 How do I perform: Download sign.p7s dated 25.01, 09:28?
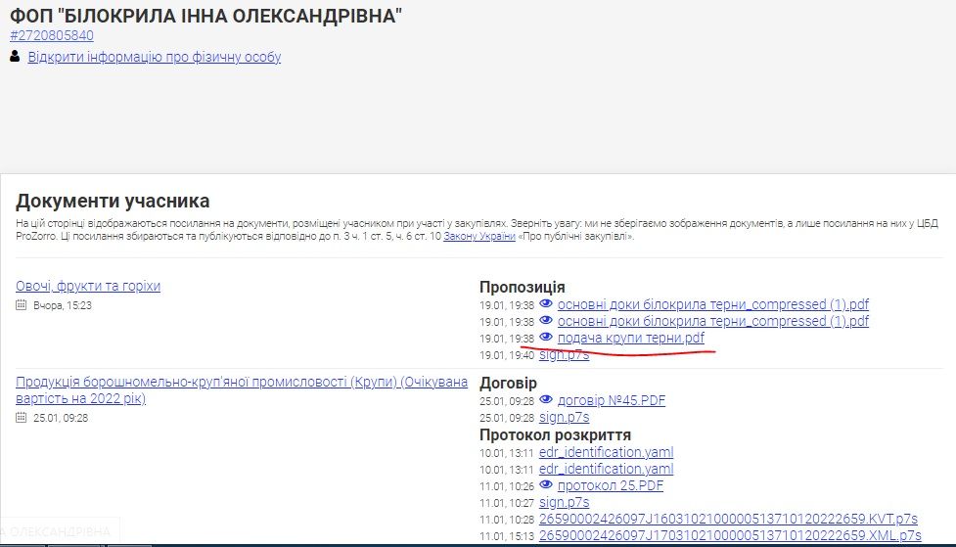coord(564,417)
